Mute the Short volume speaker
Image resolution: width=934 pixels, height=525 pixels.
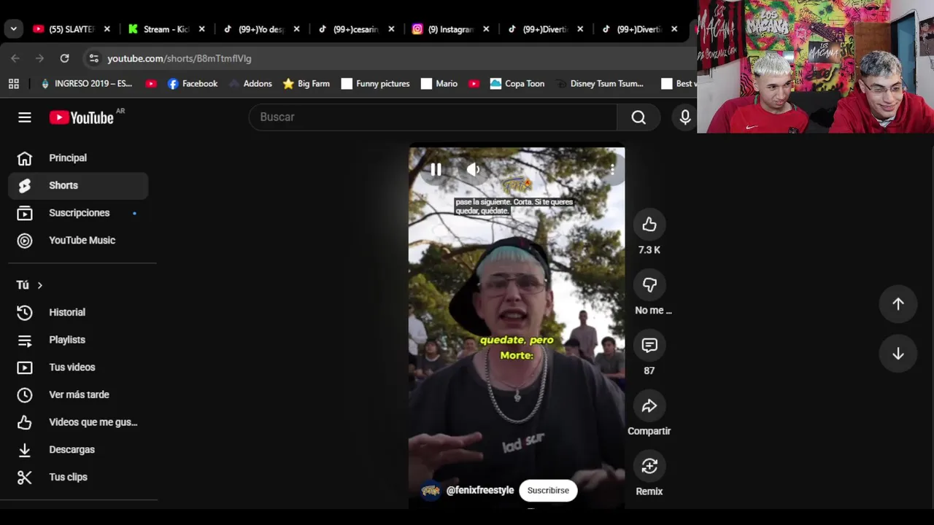(474, 170)
